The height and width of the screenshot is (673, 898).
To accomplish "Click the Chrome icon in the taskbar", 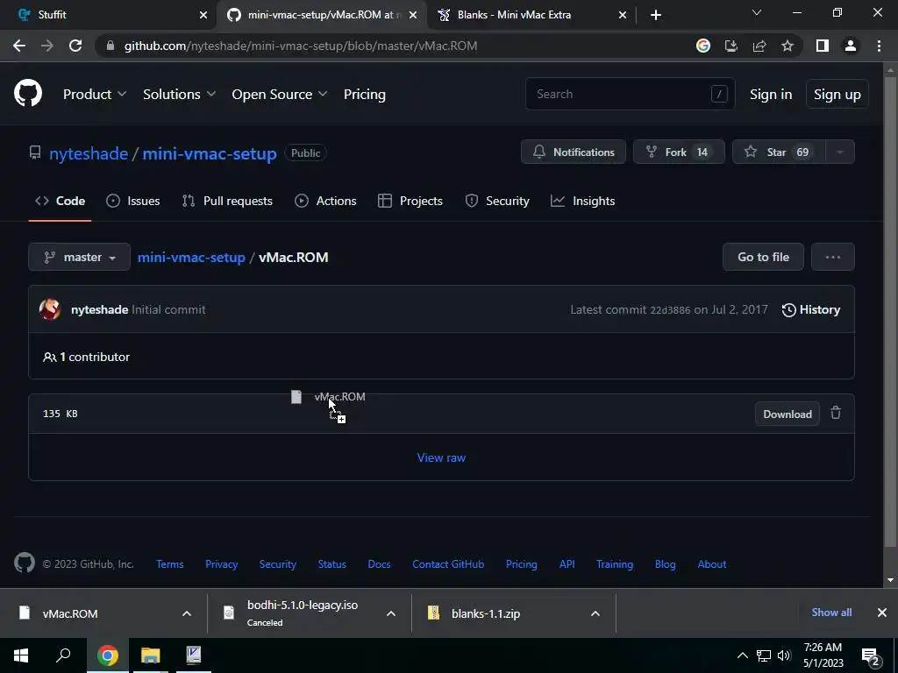I will (x=108, y=655).
